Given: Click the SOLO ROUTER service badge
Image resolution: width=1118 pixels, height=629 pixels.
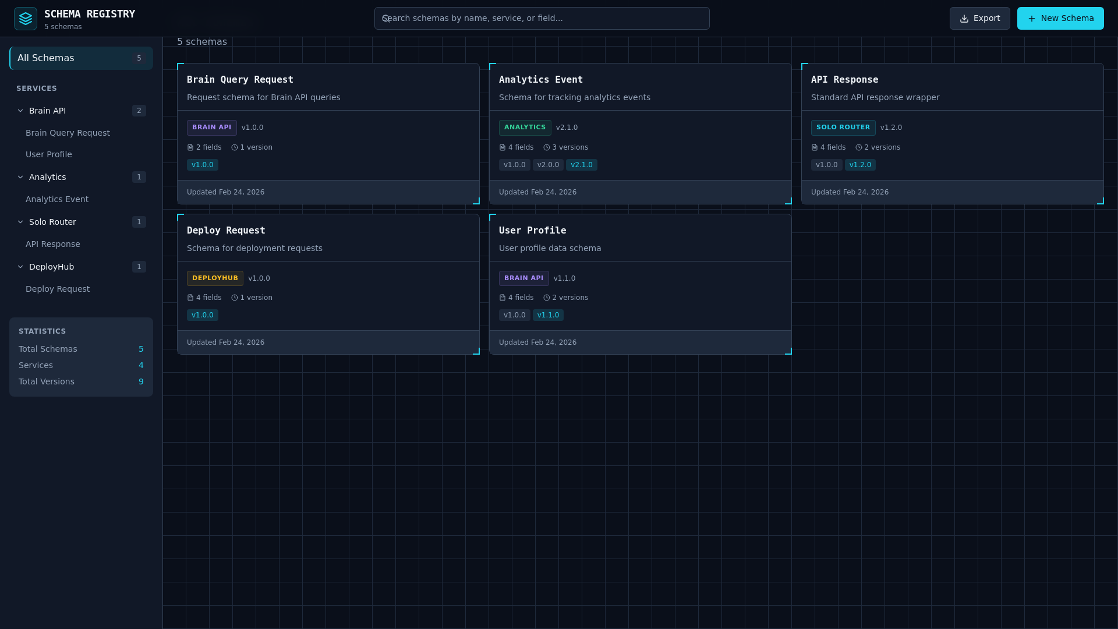Looking at the screenshot, I should (x=843, y=128).
